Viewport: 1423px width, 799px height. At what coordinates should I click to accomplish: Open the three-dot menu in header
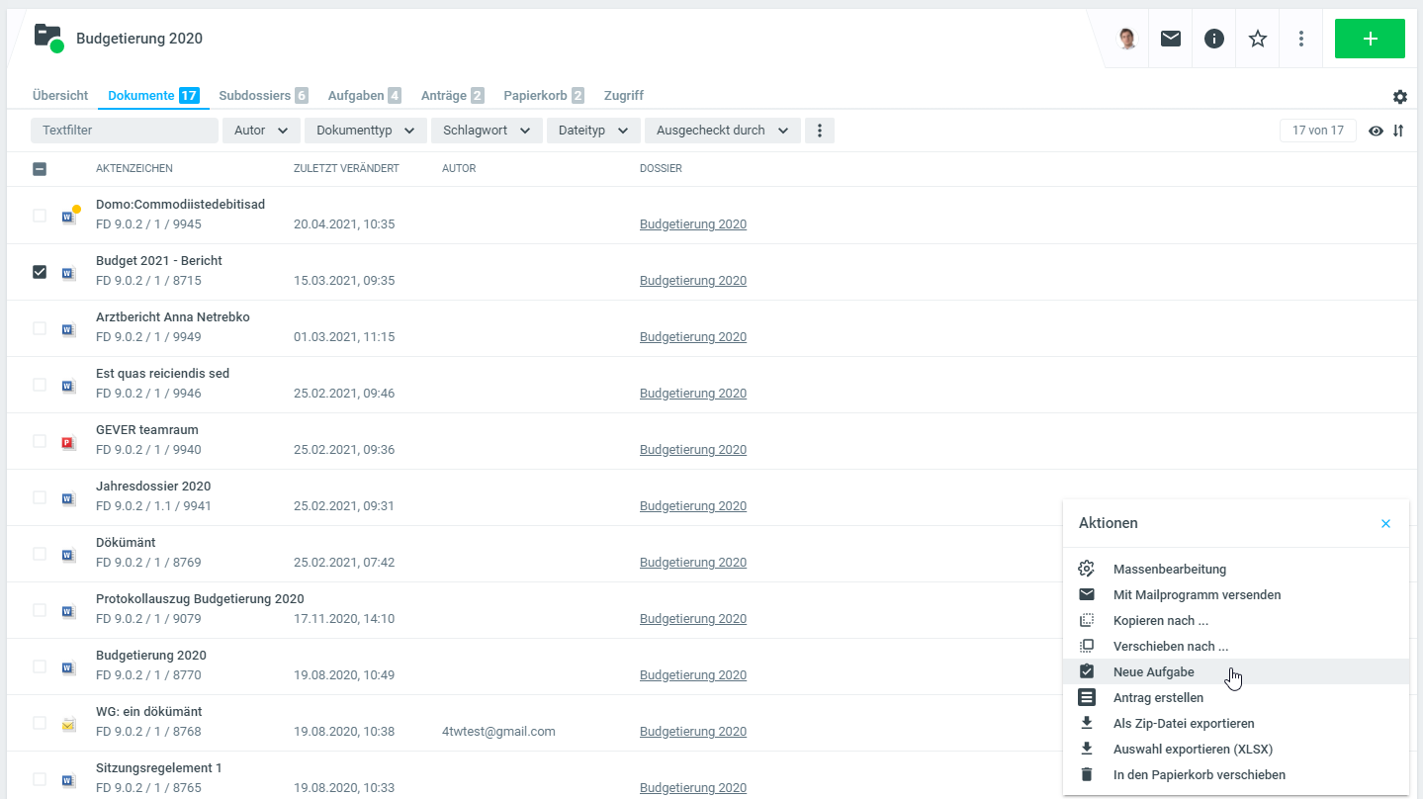point(1301,39)
